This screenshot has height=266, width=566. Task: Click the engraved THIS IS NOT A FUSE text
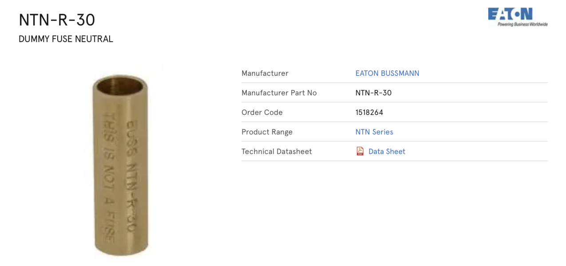click(110, 177)
